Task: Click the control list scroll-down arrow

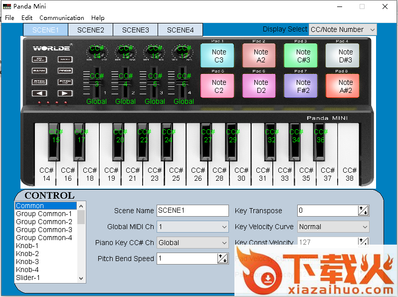Action: pos(81,278)
